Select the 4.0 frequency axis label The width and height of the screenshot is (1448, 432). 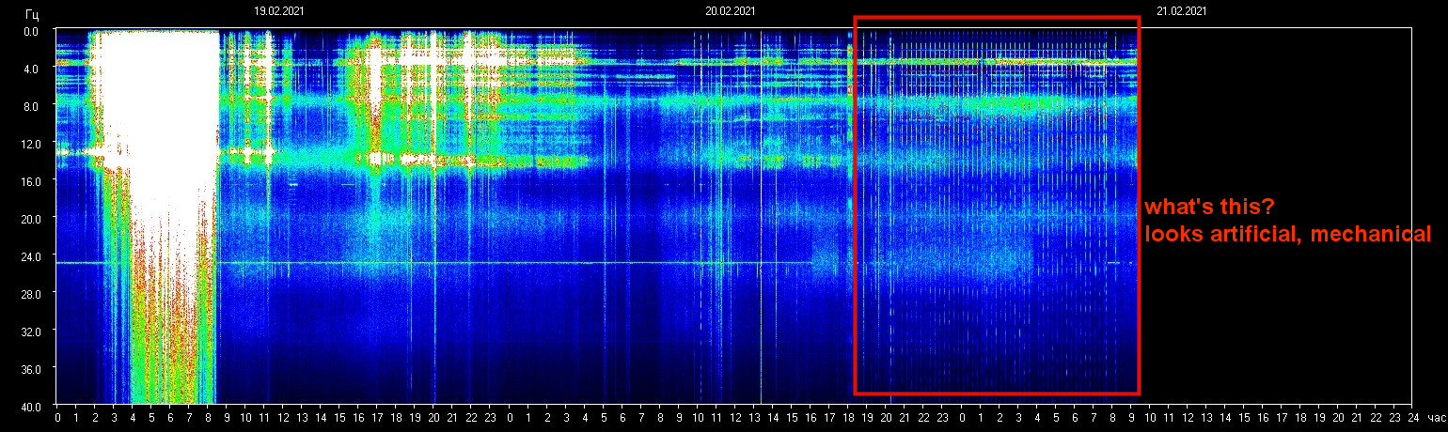(32, 69)
